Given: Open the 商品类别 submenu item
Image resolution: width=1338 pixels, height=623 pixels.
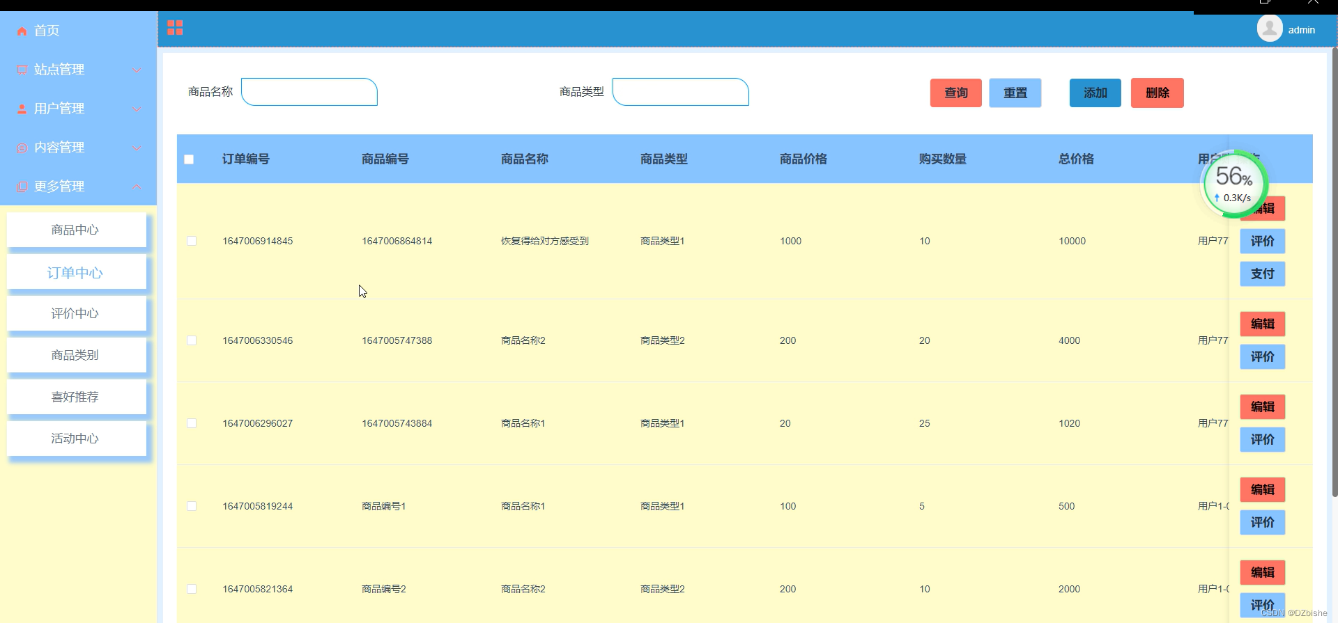Looking at the screenshot, I should 77,355.
